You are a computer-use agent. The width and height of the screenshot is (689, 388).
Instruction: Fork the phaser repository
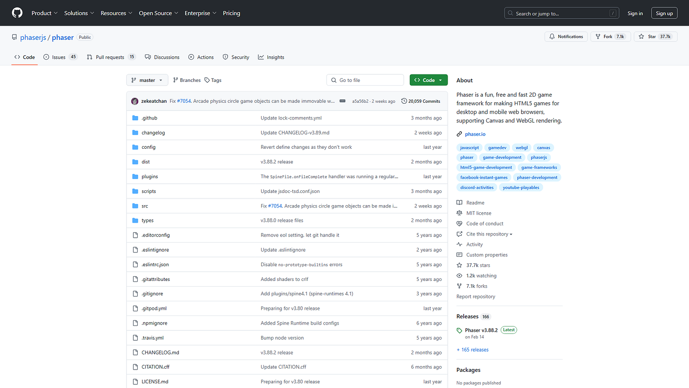click(610, 36)
